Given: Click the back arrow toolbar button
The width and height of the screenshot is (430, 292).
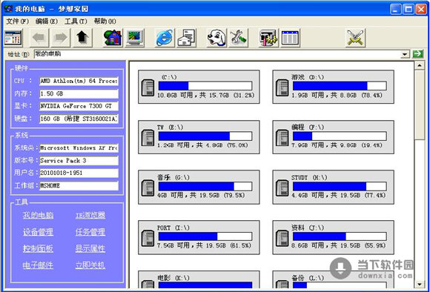Looking at the screenshot, I should pos(39,38).
